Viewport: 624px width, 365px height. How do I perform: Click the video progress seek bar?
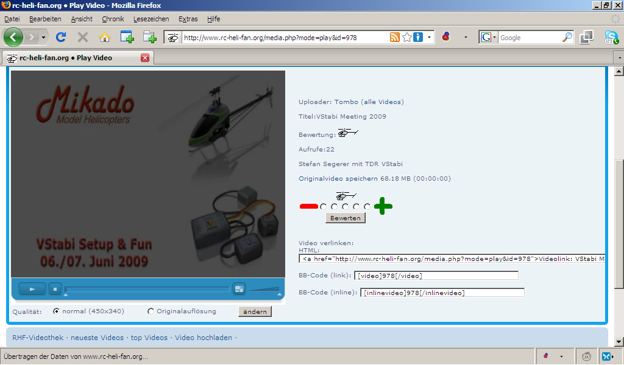[147, 289]
